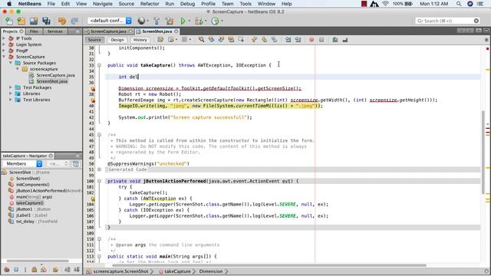The width and height of the screenshot is (491, 276).
Task: Expand the Test Packages node
Action: pyautogui.click(x=11, y=87)
